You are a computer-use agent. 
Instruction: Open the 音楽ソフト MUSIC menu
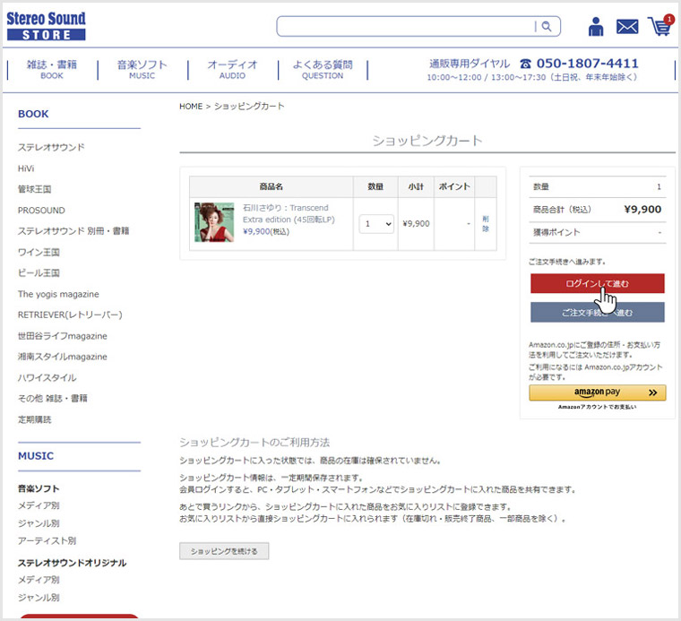pos(142,69)
